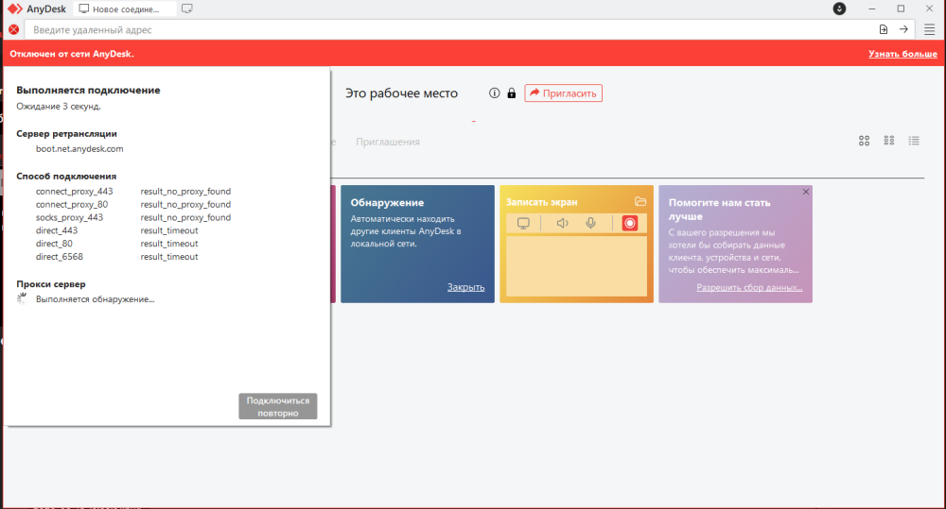
Task: Focus the 'Введите удаленный адрес' field
Action: point(449,29)
